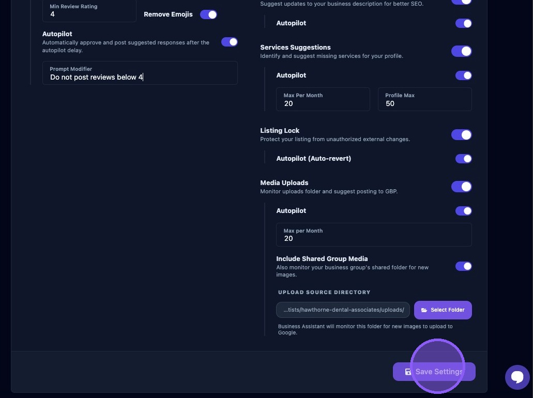Click the Services Suggestions heading
Screen dimensions: 533x398
point(295,47)
